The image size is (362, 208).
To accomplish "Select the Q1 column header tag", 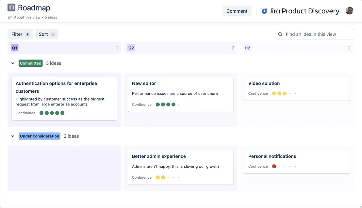I will coord(15,48).
